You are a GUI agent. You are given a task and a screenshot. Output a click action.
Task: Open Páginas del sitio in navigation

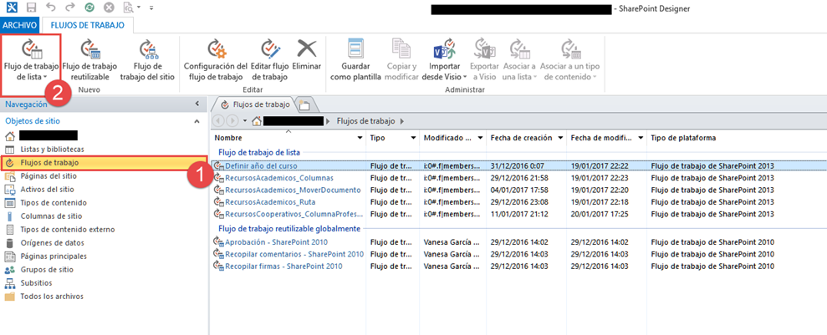[50, 176]
